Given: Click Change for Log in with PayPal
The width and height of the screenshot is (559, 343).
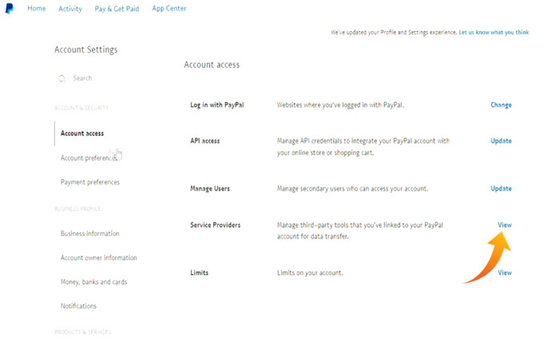Looking at the screenshot, I should [x=501, y=104].
